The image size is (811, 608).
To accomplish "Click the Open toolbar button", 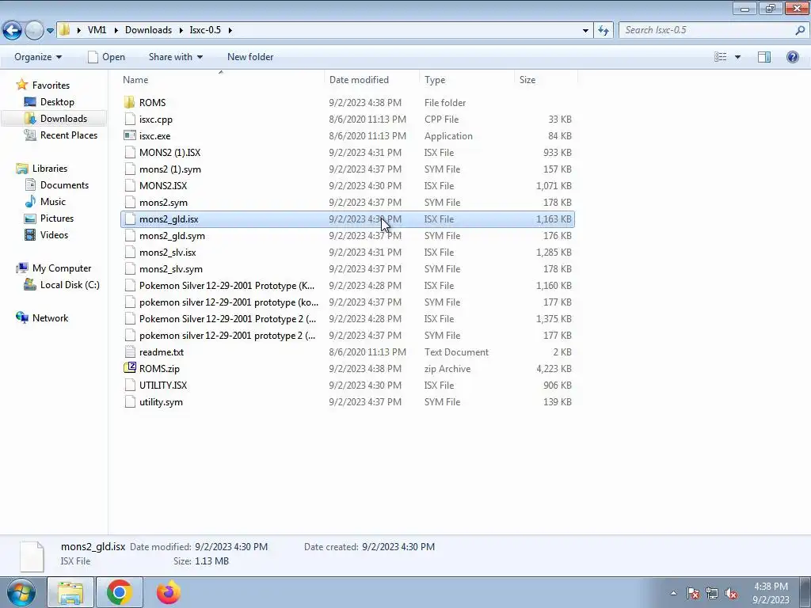I will [x=107, y=57].
